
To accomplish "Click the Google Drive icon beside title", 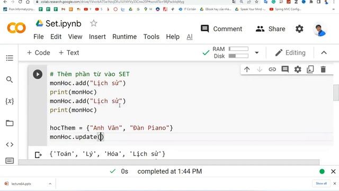I will click(39, 23).
